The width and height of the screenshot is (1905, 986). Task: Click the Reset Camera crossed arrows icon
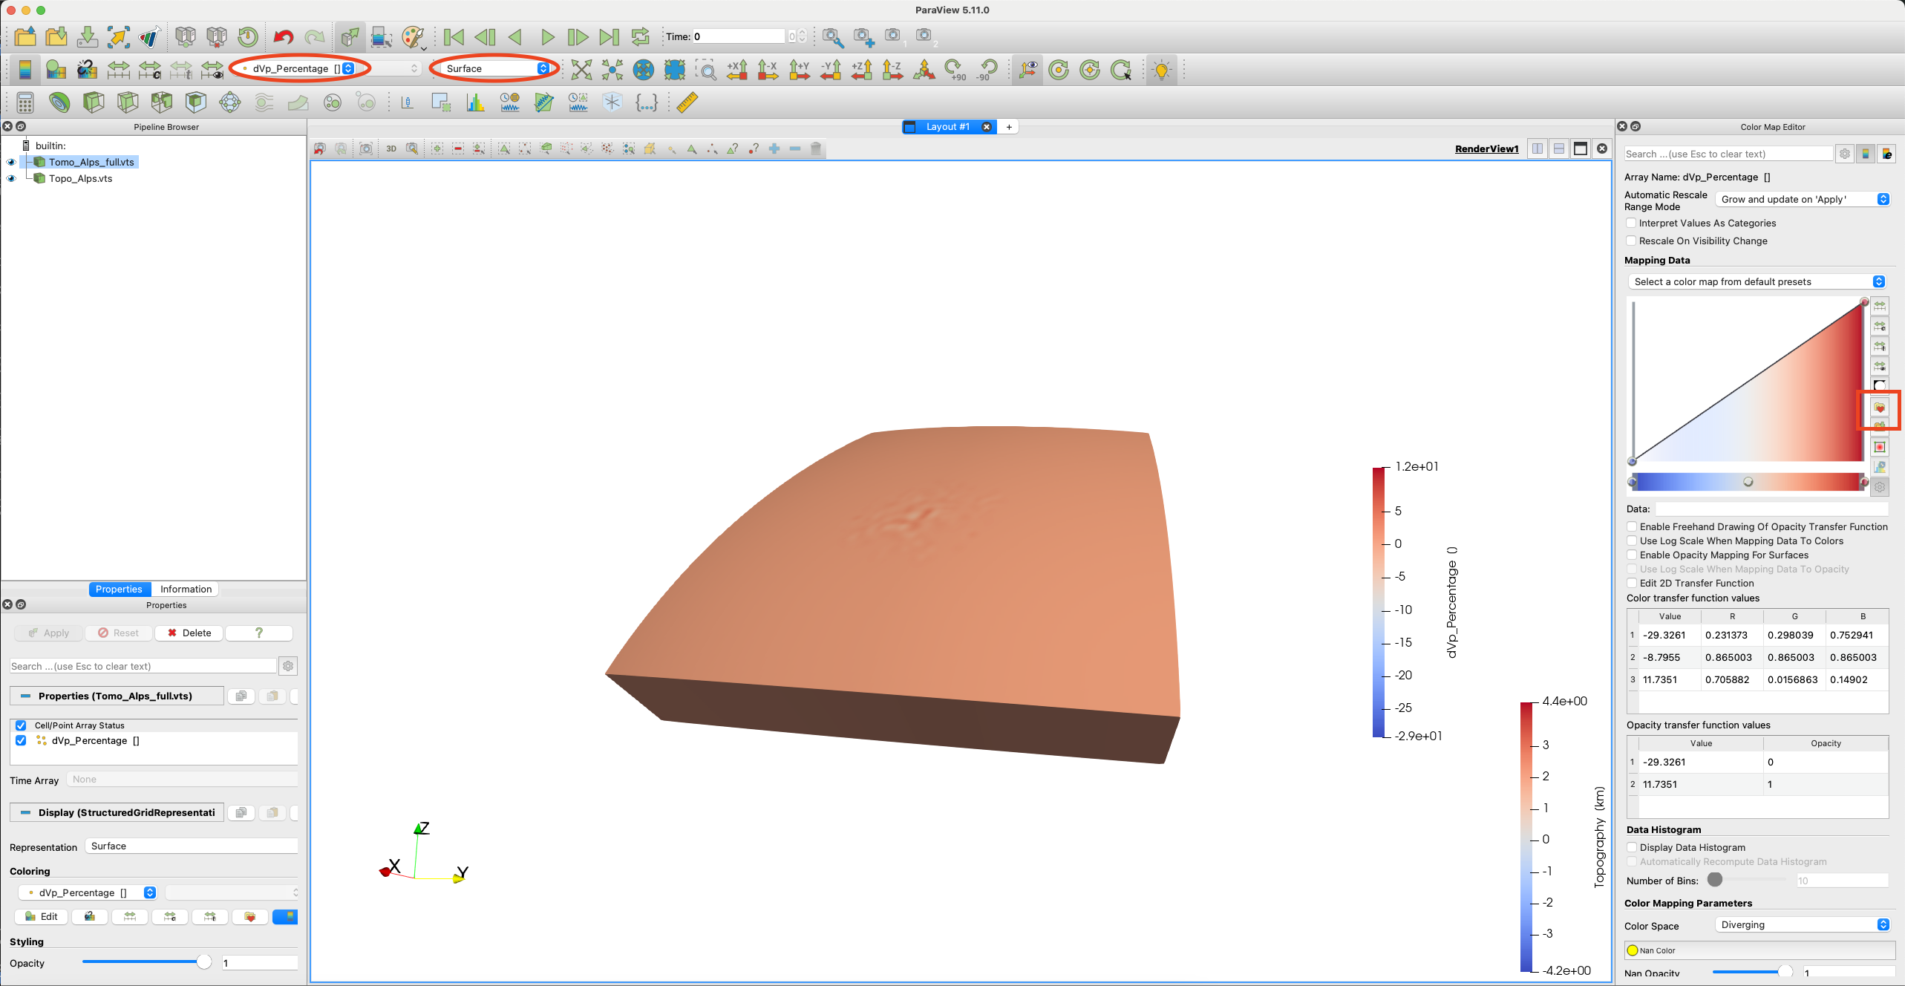(x=581, y=69)
